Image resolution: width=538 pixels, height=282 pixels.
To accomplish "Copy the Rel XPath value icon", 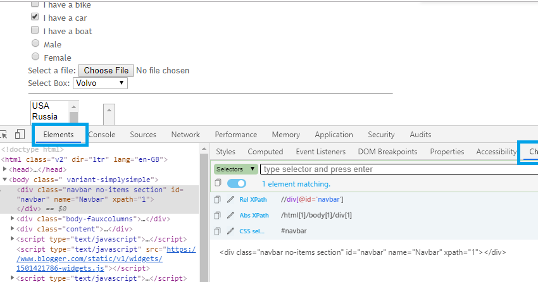I will click(217, 199).
